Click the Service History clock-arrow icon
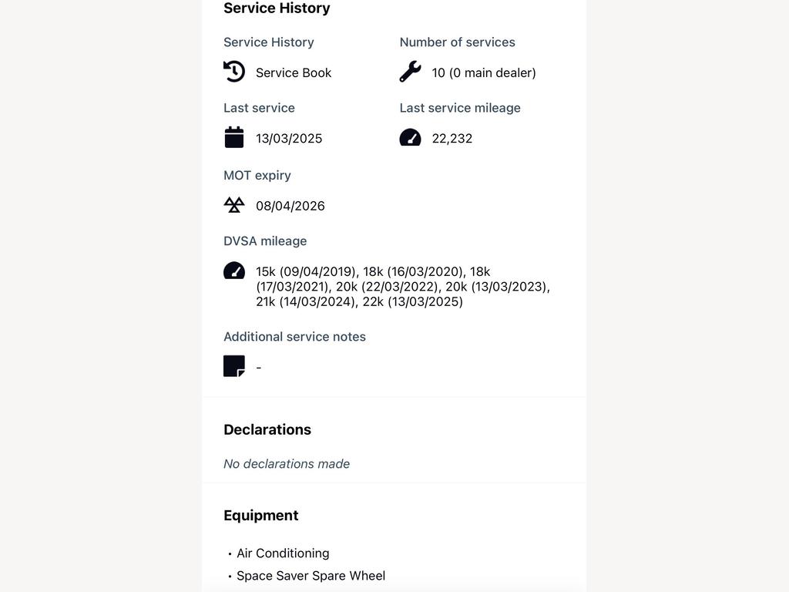 point(234,72)
